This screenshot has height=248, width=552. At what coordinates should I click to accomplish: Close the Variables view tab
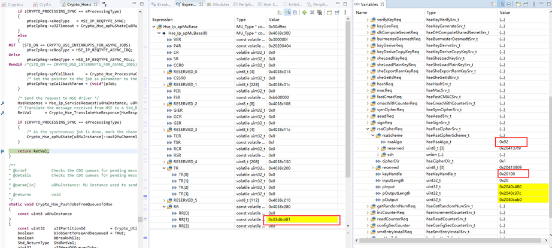[x=383, y=4]
